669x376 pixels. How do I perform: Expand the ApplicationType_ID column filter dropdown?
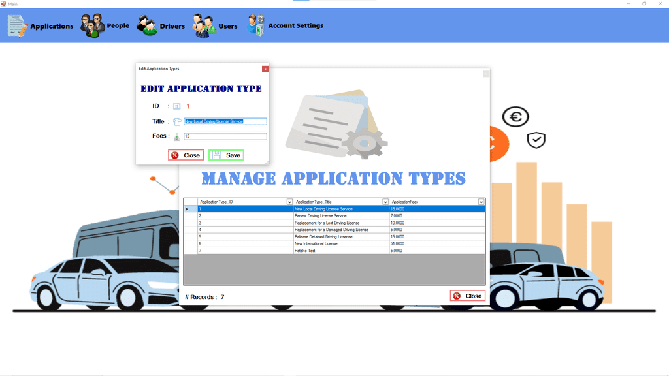[x=289, y=202]
